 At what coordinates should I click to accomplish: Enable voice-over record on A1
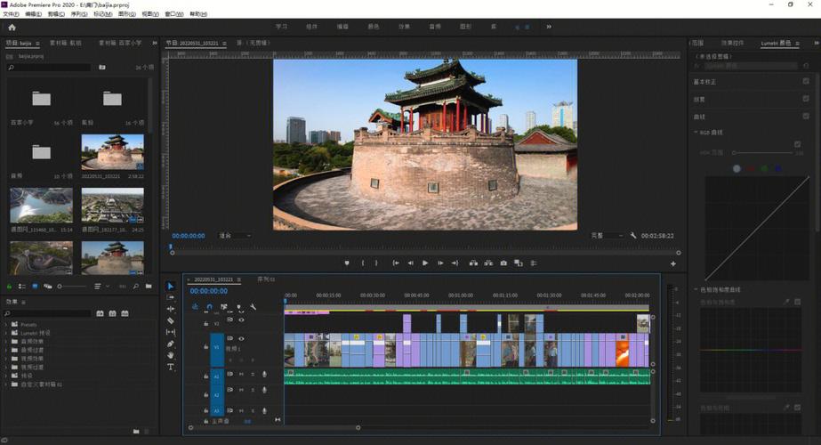click(x=264, y=374)
